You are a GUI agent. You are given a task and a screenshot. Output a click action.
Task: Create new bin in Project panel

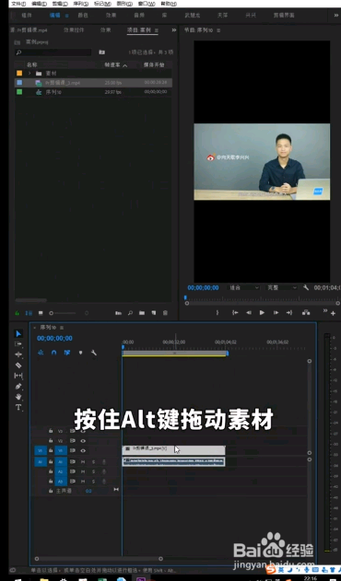pyautogui.click(x=142, y=313)
